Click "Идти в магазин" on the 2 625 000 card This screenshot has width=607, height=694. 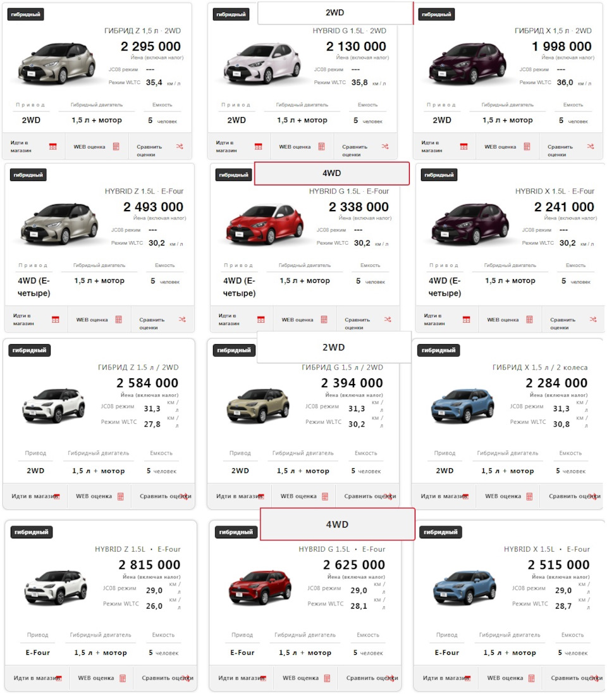[x=242, y=678]
